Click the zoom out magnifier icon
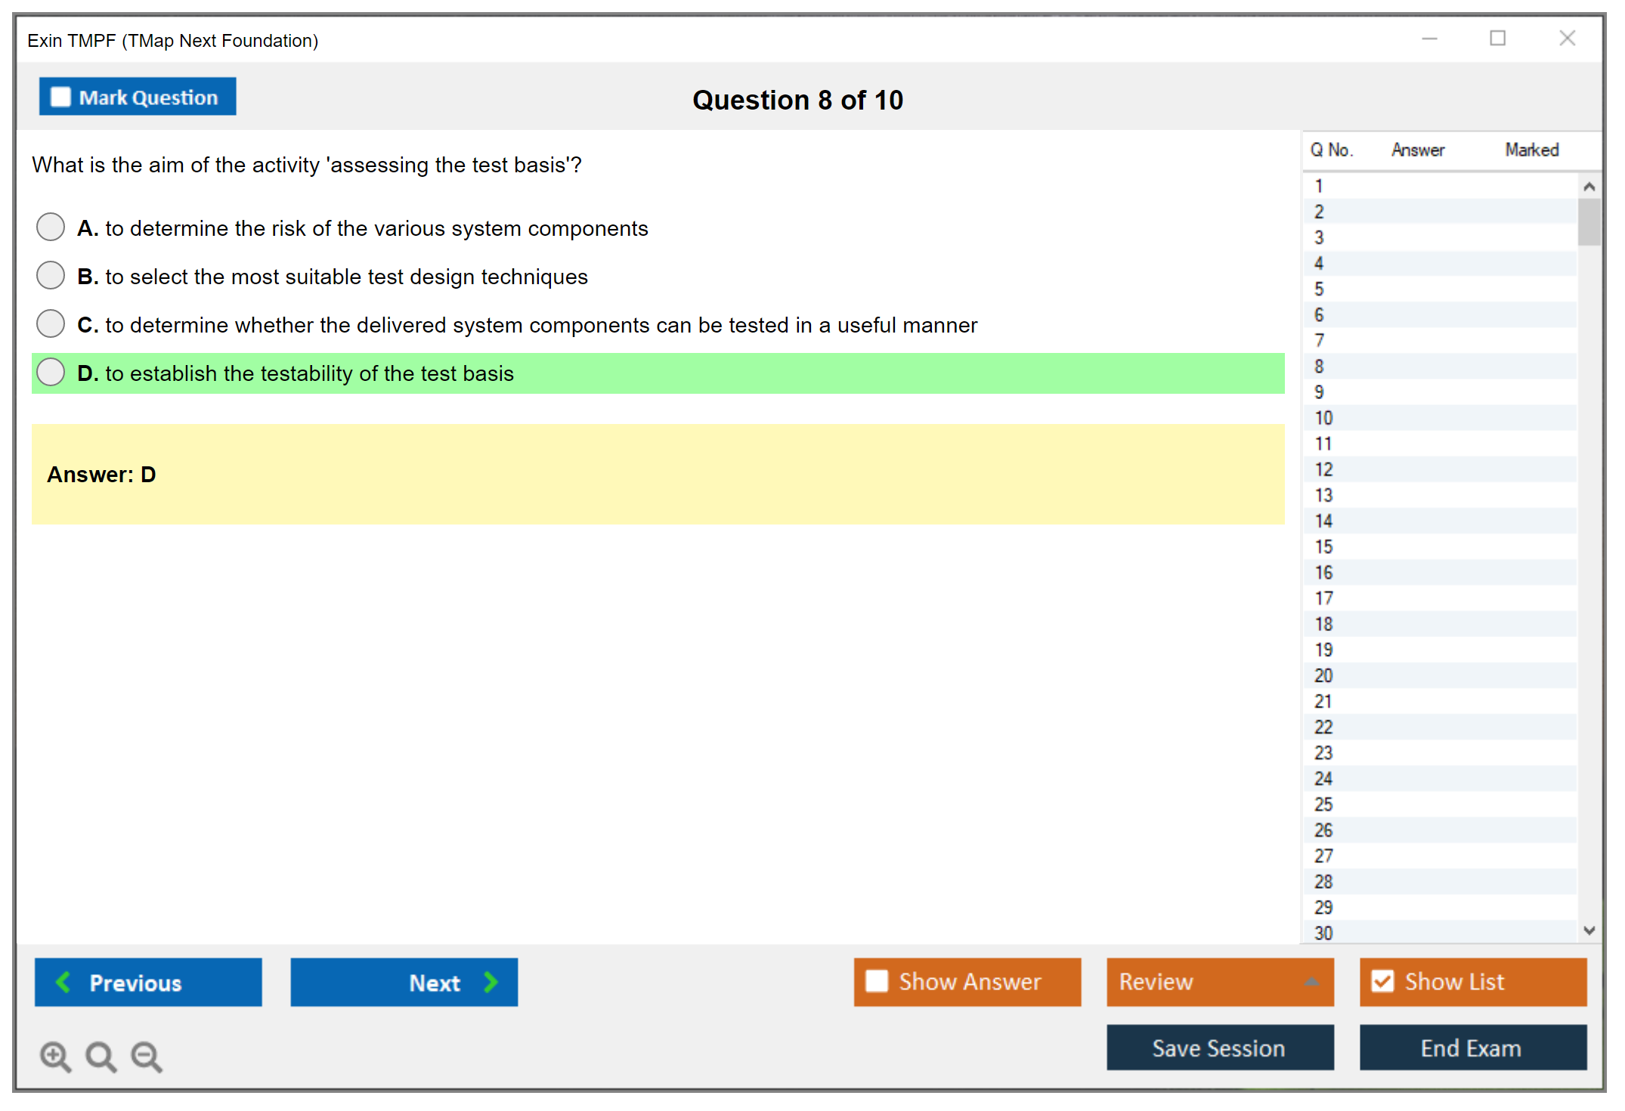This screenshot has height=1111, width=1625. pos(146,1055)
